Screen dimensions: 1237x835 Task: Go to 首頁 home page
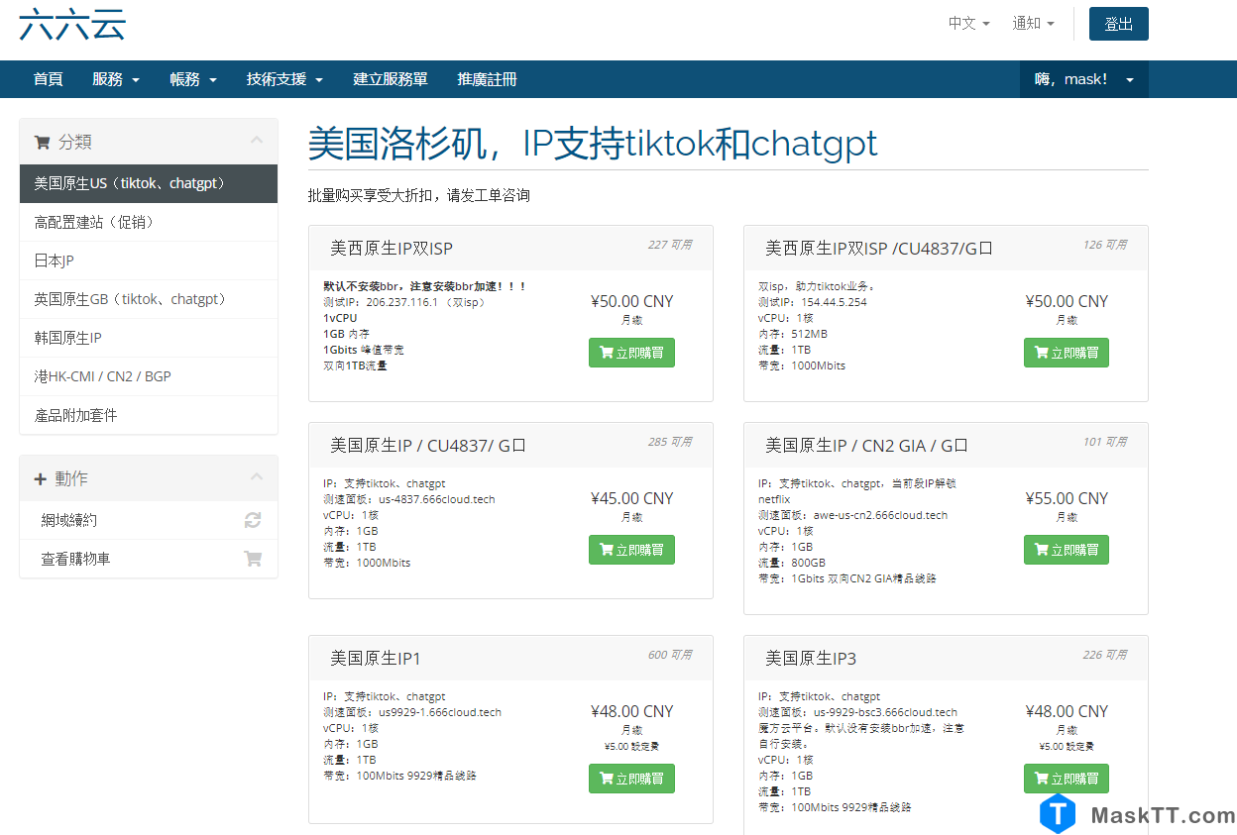[x=48, y=79]
